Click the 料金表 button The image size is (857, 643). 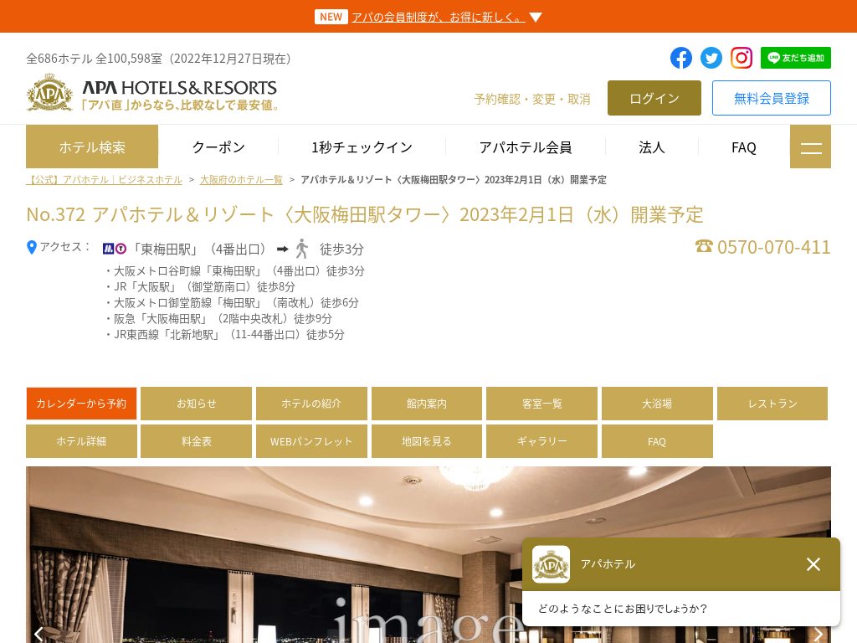click(196, 441)
